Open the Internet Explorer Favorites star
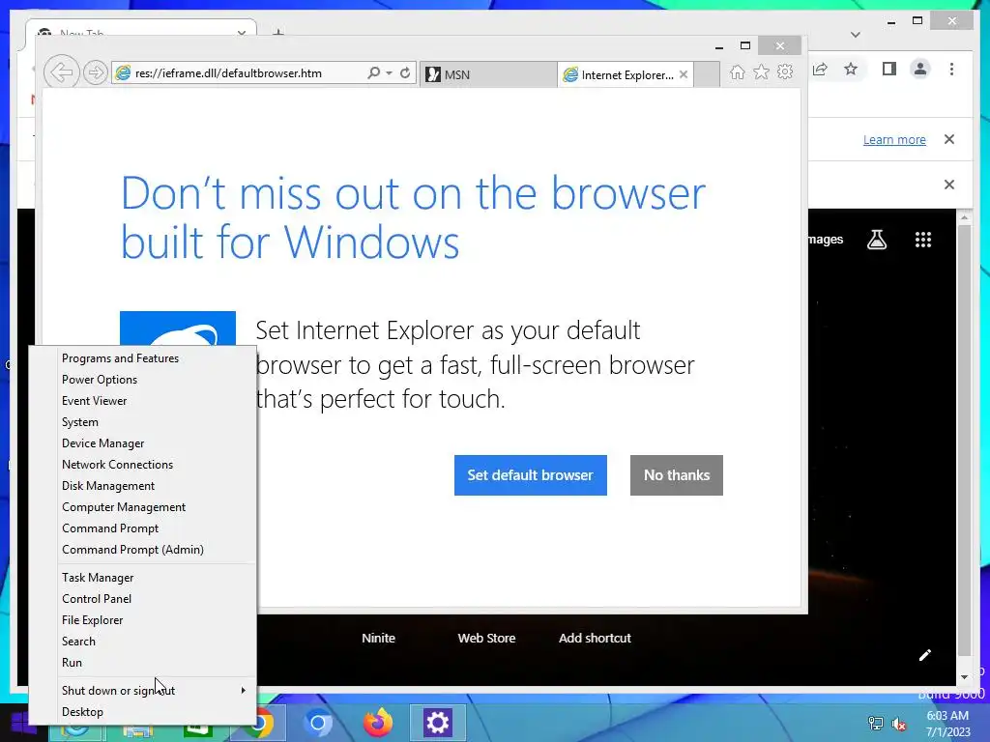Viewport: 990px width, 742px height. click(x=762, y=72)
